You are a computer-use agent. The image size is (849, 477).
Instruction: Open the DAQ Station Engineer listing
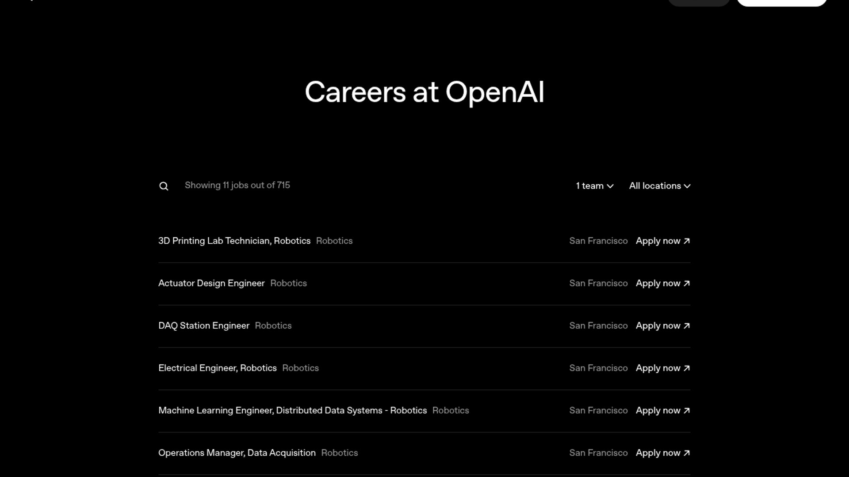click(x=204, y=326)
